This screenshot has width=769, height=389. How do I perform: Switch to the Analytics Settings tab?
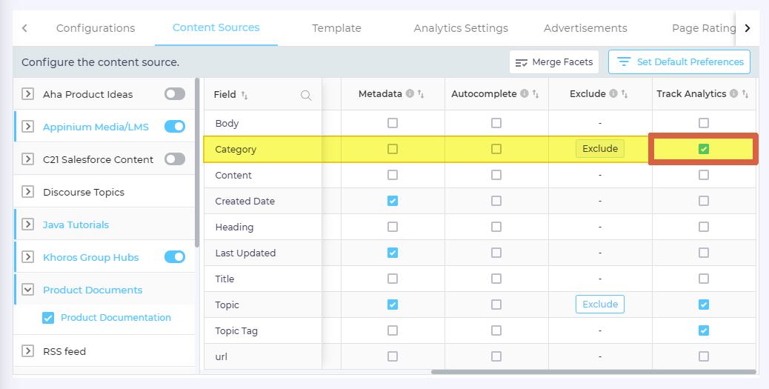pyautogui.click(x=461, y=28)
